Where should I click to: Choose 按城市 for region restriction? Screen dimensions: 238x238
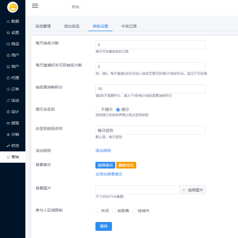(x=135, y=211)
